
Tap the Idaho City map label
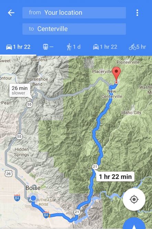pyautogui.click(x=131, y=112)
